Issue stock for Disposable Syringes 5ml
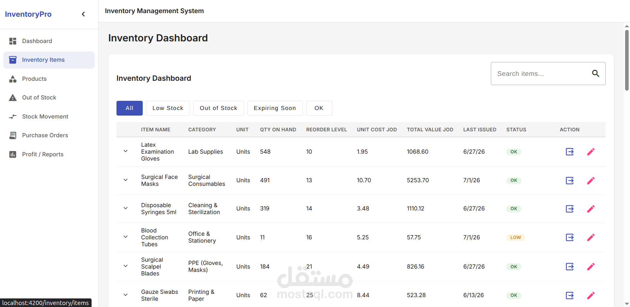The width and height of the screenshot is (630, 307). 570,208
